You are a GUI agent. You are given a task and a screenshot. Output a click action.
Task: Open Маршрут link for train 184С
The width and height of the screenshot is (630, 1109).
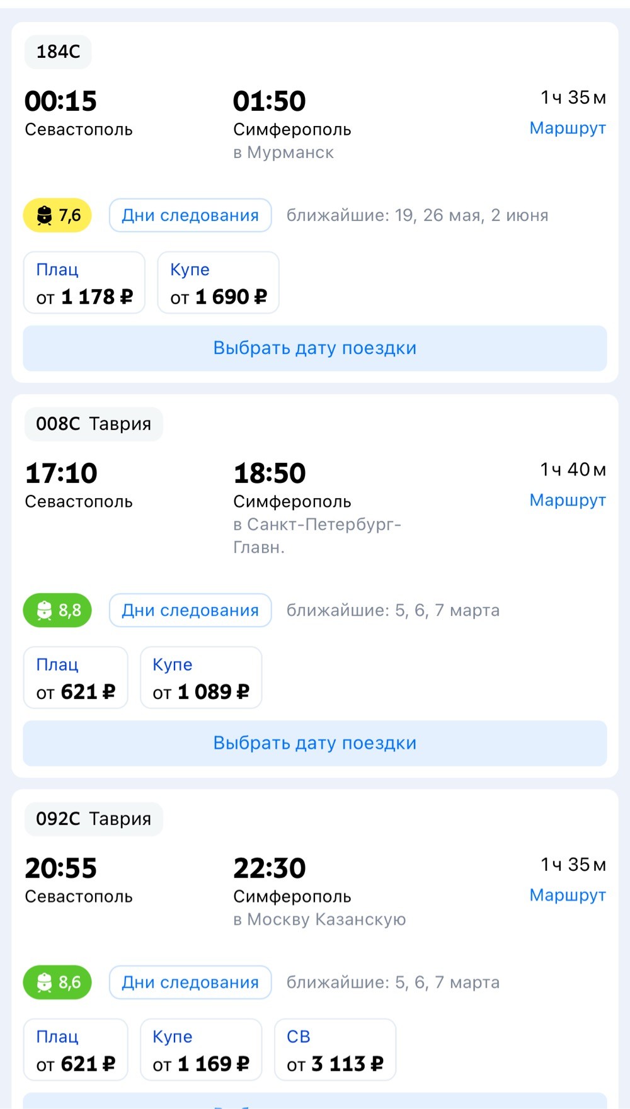[x=568, y=128]
